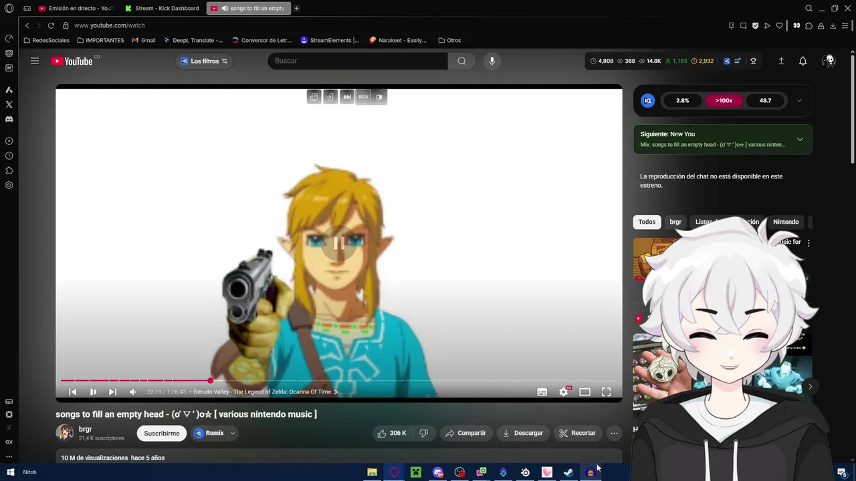This screenshot has height=481, width=856.
Task: Click the trophy icon in stats bar
Action: pos(753,61)
